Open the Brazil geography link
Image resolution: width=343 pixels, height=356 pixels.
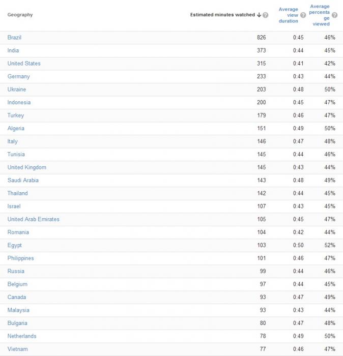14,37
